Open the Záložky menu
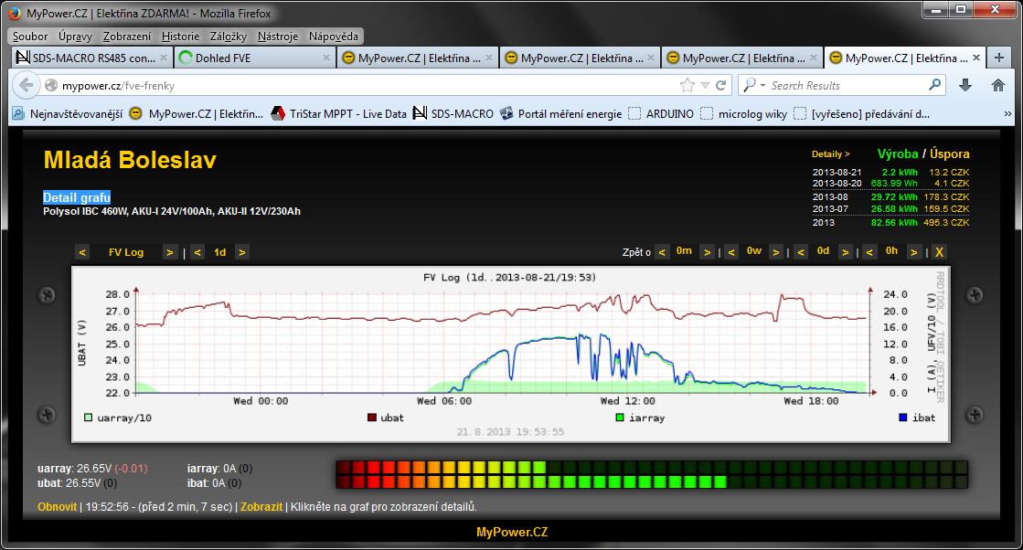Viewport: 1023px width, 550px height. point(228,37)
